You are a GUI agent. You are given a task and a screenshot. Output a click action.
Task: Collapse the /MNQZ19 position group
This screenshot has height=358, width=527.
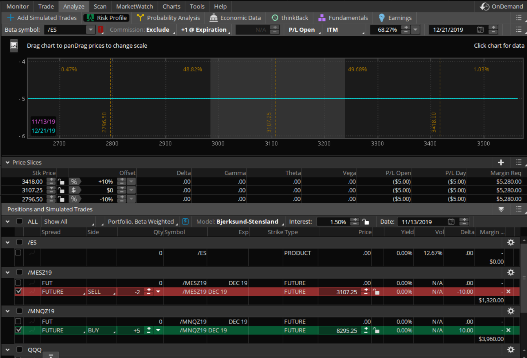point(7,311)
